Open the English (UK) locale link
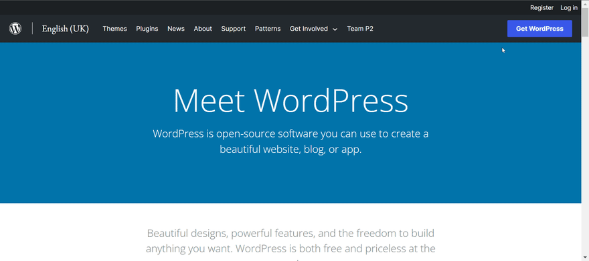589x261 pixels. coord(66,29)
